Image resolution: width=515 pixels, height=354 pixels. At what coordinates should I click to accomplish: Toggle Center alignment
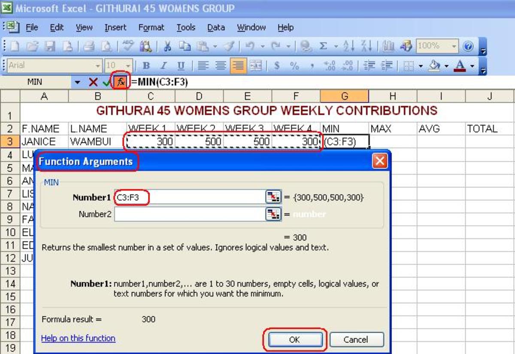[x=221, y=66]
